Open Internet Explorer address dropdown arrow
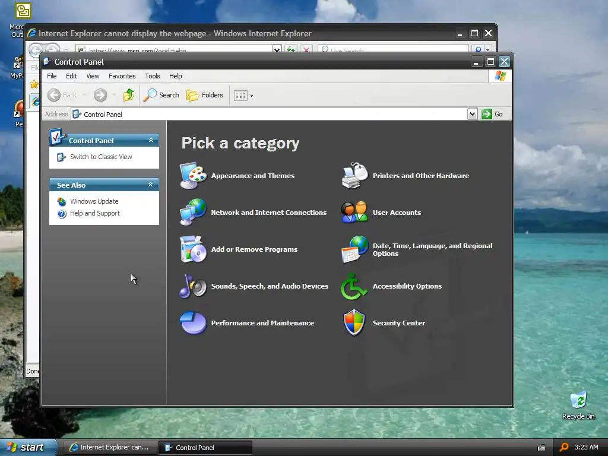Screen dimensions: 608x456 [277, 49]
